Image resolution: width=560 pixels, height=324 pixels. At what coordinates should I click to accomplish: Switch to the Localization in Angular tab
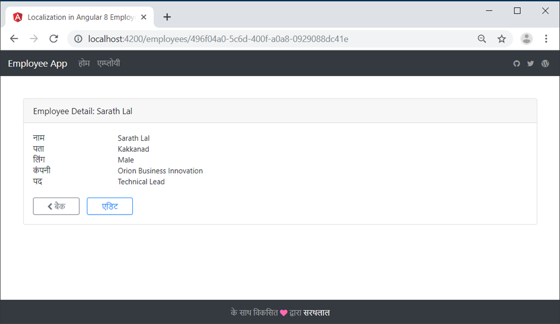click(77, 17)
